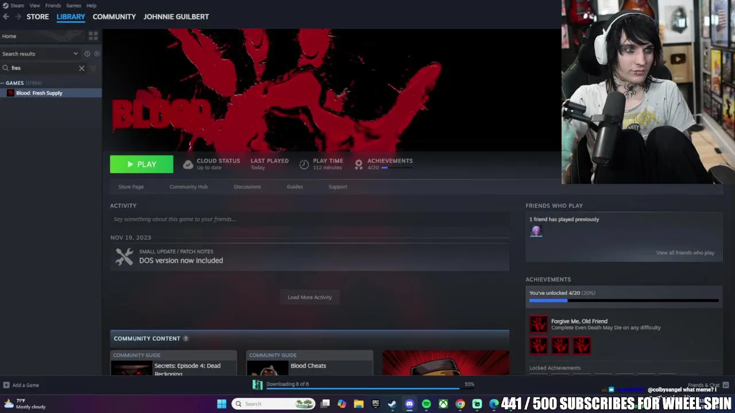The image size is (735, 413).
Task: Click Add a Game label
Action: (x=26, y=385)
